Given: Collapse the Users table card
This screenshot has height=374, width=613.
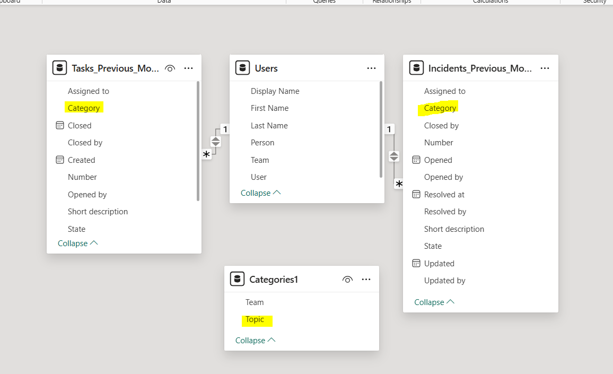Looking at the screenshot, I should pyautogui.click(x=260, y=193).
